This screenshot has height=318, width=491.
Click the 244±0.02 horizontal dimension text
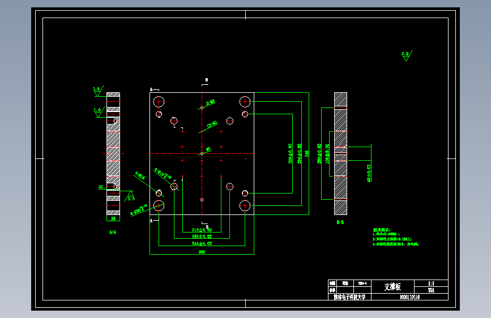click(202, 243)
